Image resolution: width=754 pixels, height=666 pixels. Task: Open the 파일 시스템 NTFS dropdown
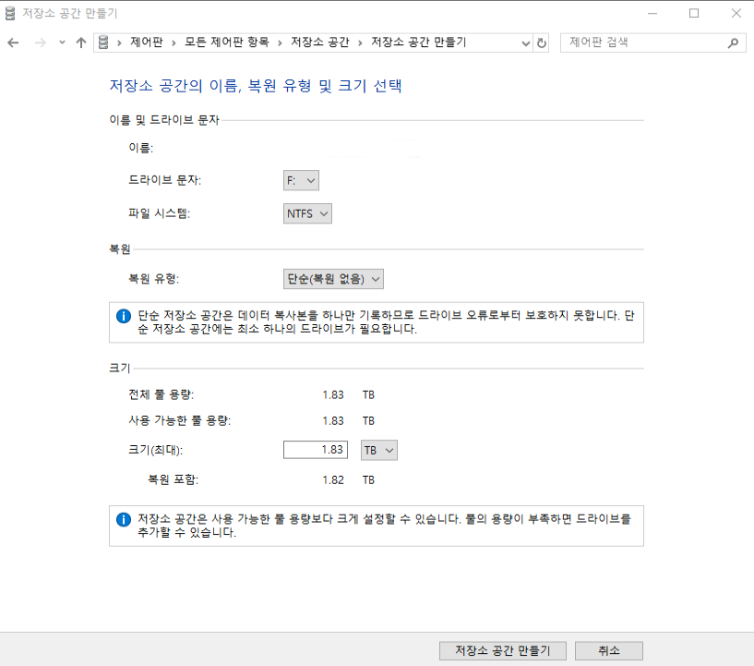pos(307,213)
